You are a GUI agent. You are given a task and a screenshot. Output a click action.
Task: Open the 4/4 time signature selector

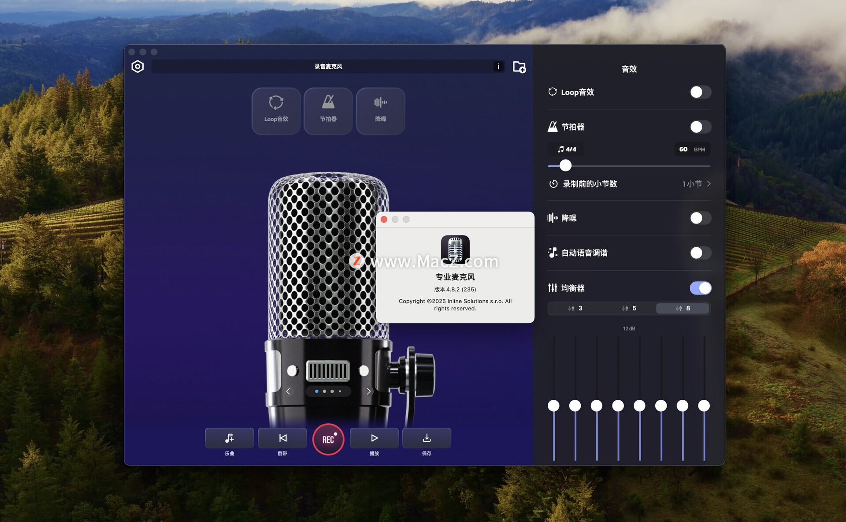pyautogui.click(x=567, y=149)
